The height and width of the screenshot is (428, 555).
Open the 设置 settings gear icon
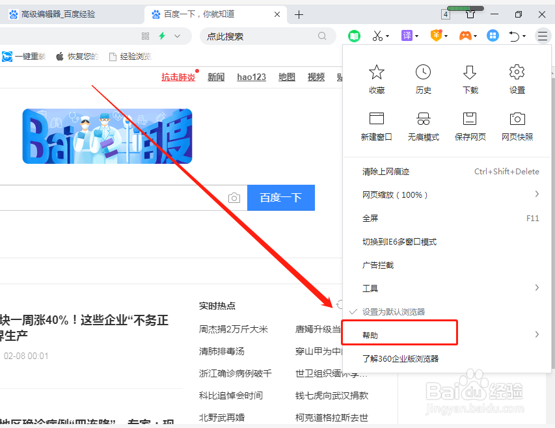(x=517, y=72)
